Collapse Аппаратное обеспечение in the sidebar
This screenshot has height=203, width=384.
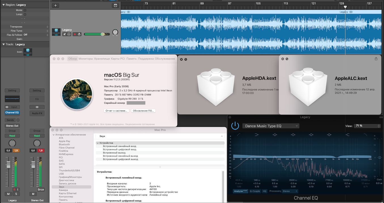(x=53, y=135)
